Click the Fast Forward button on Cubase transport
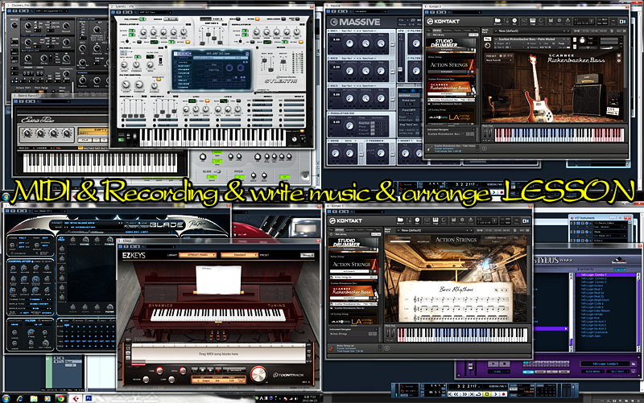The width and height of the screenshot is (644, 403). (x=465, y=394)
